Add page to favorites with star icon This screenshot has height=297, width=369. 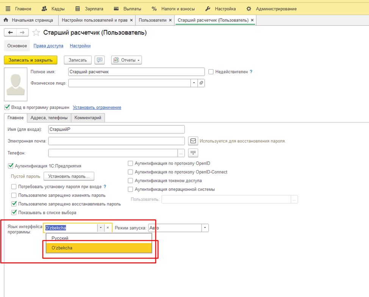[x=36, y=33]
